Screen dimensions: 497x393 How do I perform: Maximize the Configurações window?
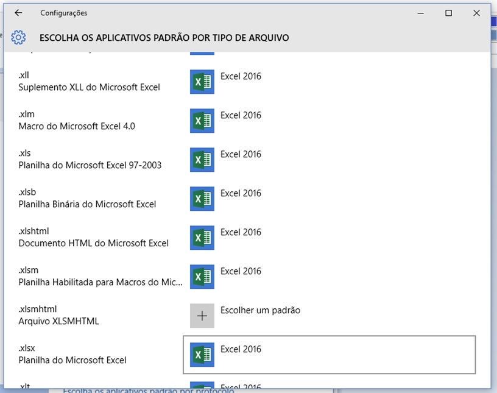(448, 13)
